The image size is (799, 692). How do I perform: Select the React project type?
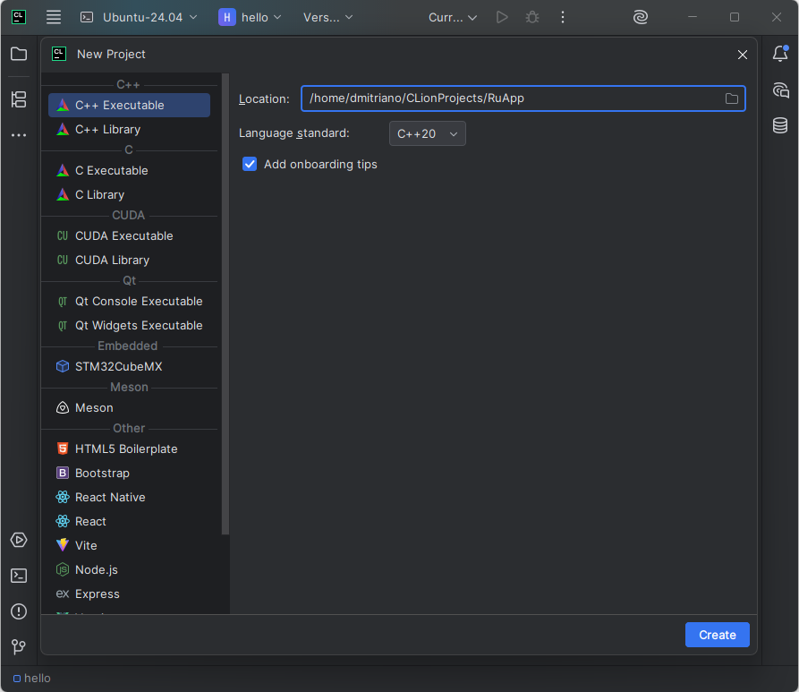[129, 522]
